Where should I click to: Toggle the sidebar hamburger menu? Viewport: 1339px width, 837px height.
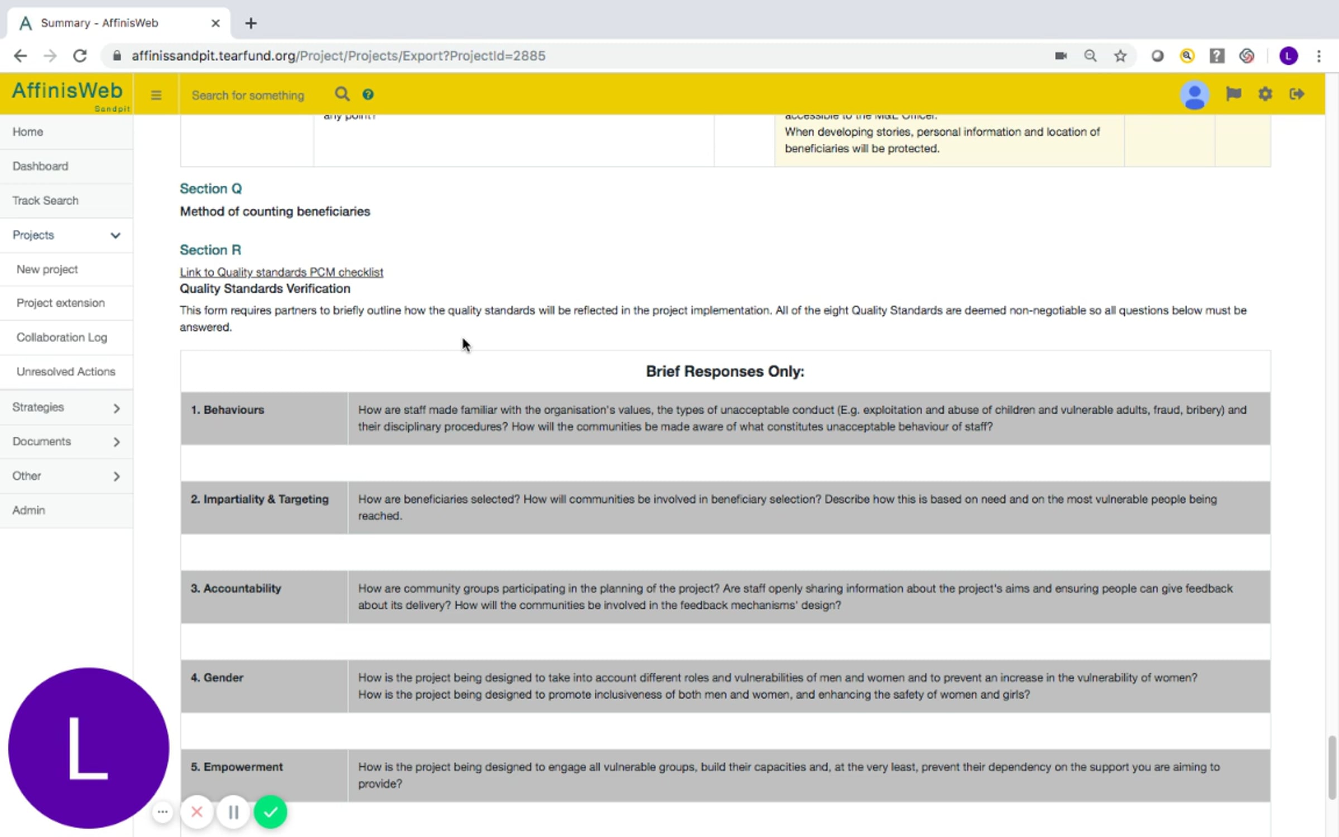156,95
